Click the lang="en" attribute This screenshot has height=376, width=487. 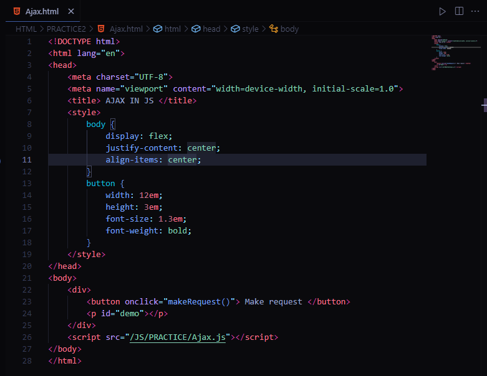(x=99, y=54)
